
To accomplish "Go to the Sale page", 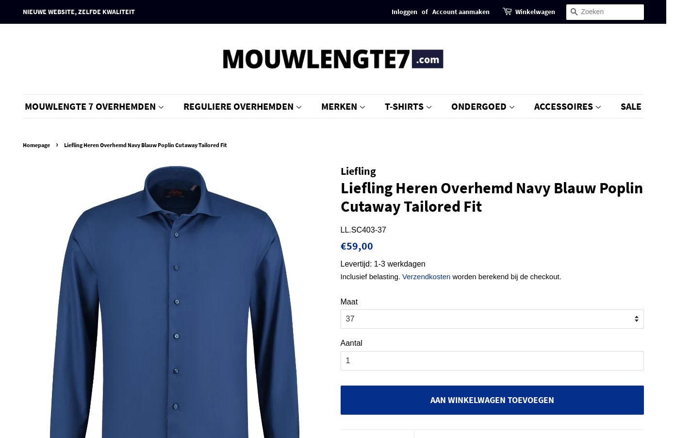I will coord(631,106).
